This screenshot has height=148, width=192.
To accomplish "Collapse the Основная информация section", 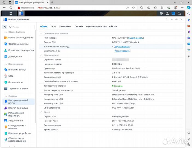I will [x=42, y=33].
